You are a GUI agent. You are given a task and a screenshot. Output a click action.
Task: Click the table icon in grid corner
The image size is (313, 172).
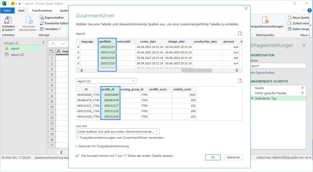[x=52, y=52]
